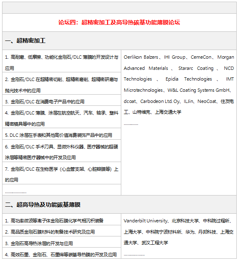Select 中科院宁波材料所 text
The height and width of the screenshot is (260, 238).
point(163,232)
